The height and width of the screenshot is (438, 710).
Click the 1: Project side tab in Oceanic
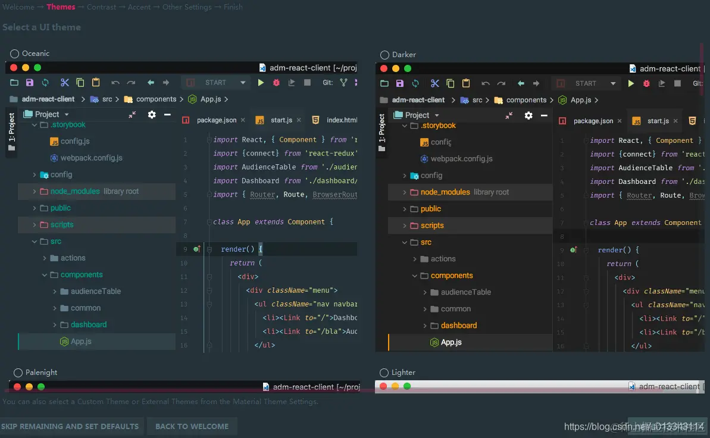tap(12, 132)
